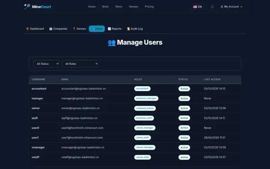The image size is (270, 169).
Task: Click the accountant role badge
Action: click(x=142, y=88)
